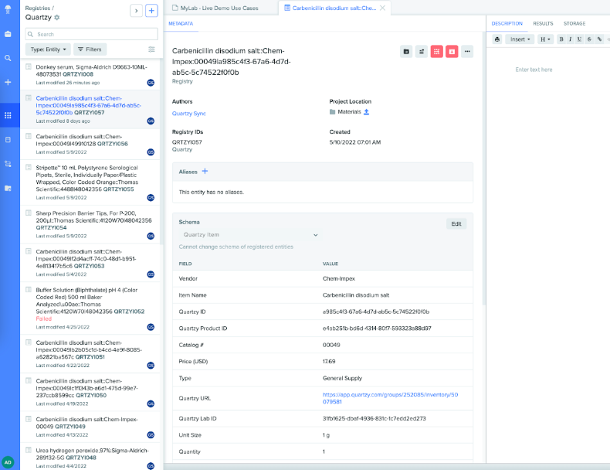Image resolution: width=610 pixels, height=470 pixels.
Task: Open Carbenicillin entry QRTZYI053
Action: pos(90,263)
